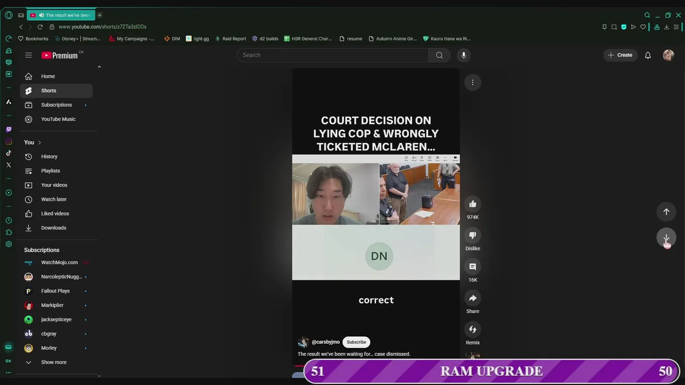The image size is (685, 385).
Task: Open the DIM bookmark
Action: 172,38
